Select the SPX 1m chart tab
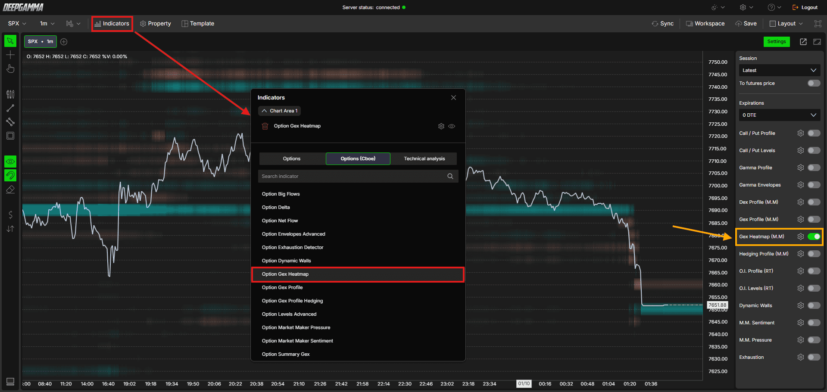The height and width of the screenshot is (392, 827). tap(41, 42)
